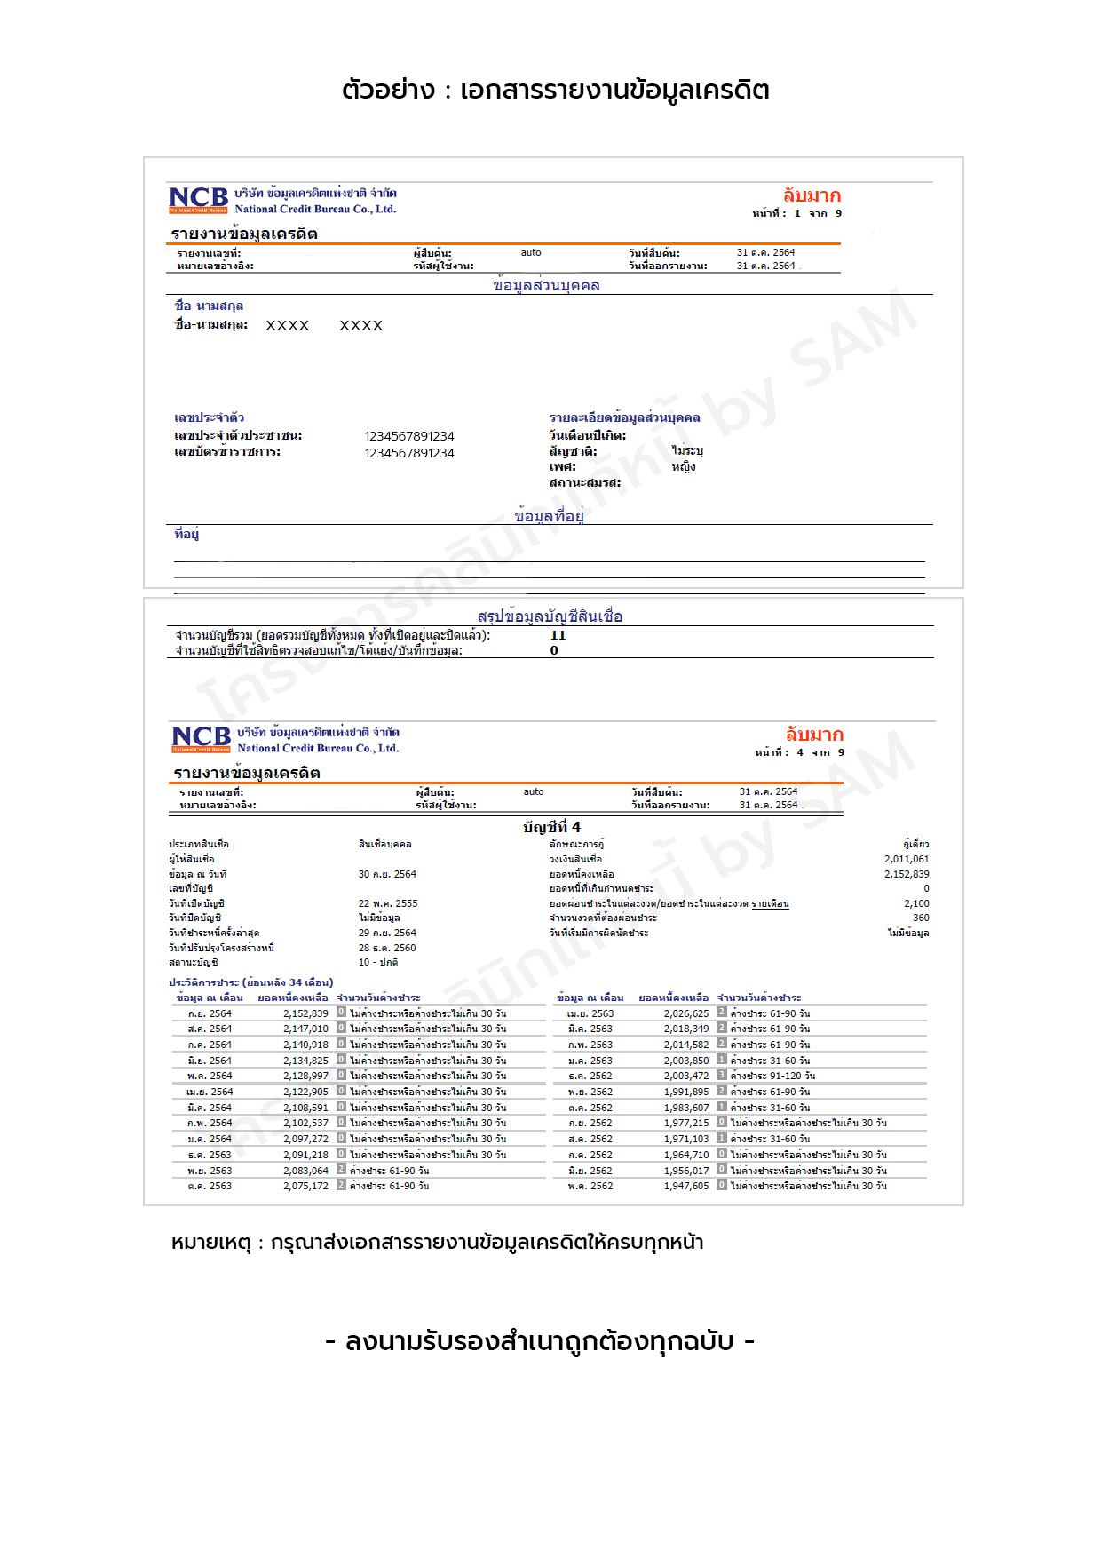
Task: Click number of installments 360
Action: 921,918
